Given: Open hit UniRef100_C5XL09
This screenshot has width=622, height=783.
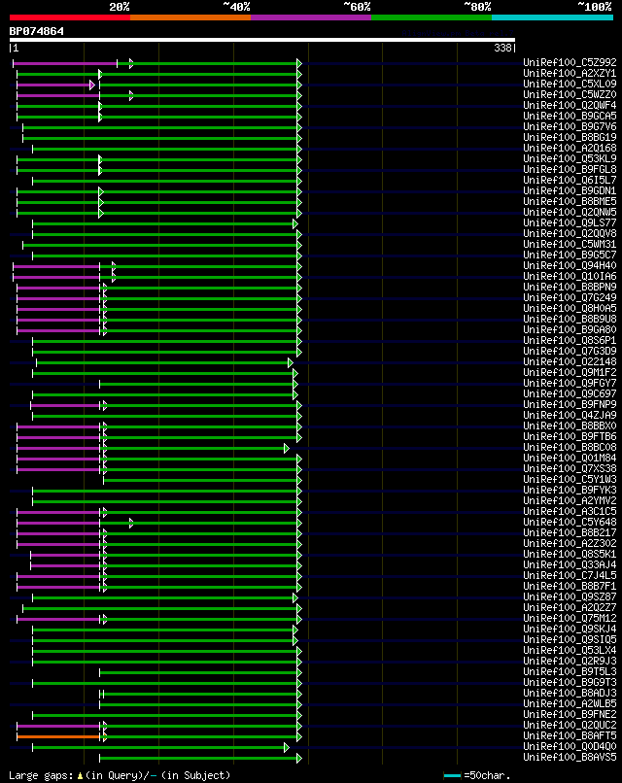Looking at the screenshot, I should (x=570, y=84).
